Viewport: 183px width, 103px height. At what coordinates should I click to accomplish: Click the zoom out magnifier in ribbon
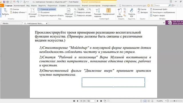[75, 9]
